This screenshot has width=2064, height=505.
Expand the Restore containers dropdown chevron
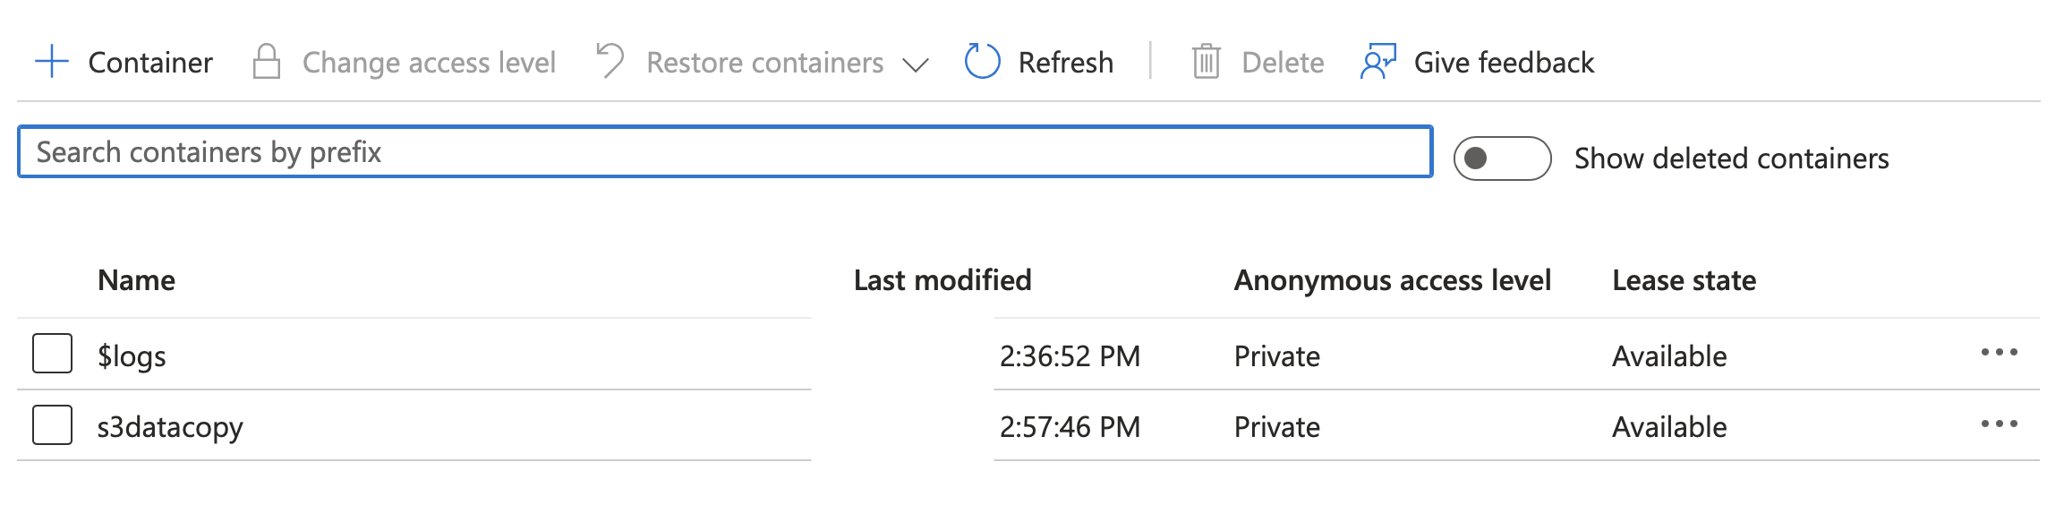915,64
